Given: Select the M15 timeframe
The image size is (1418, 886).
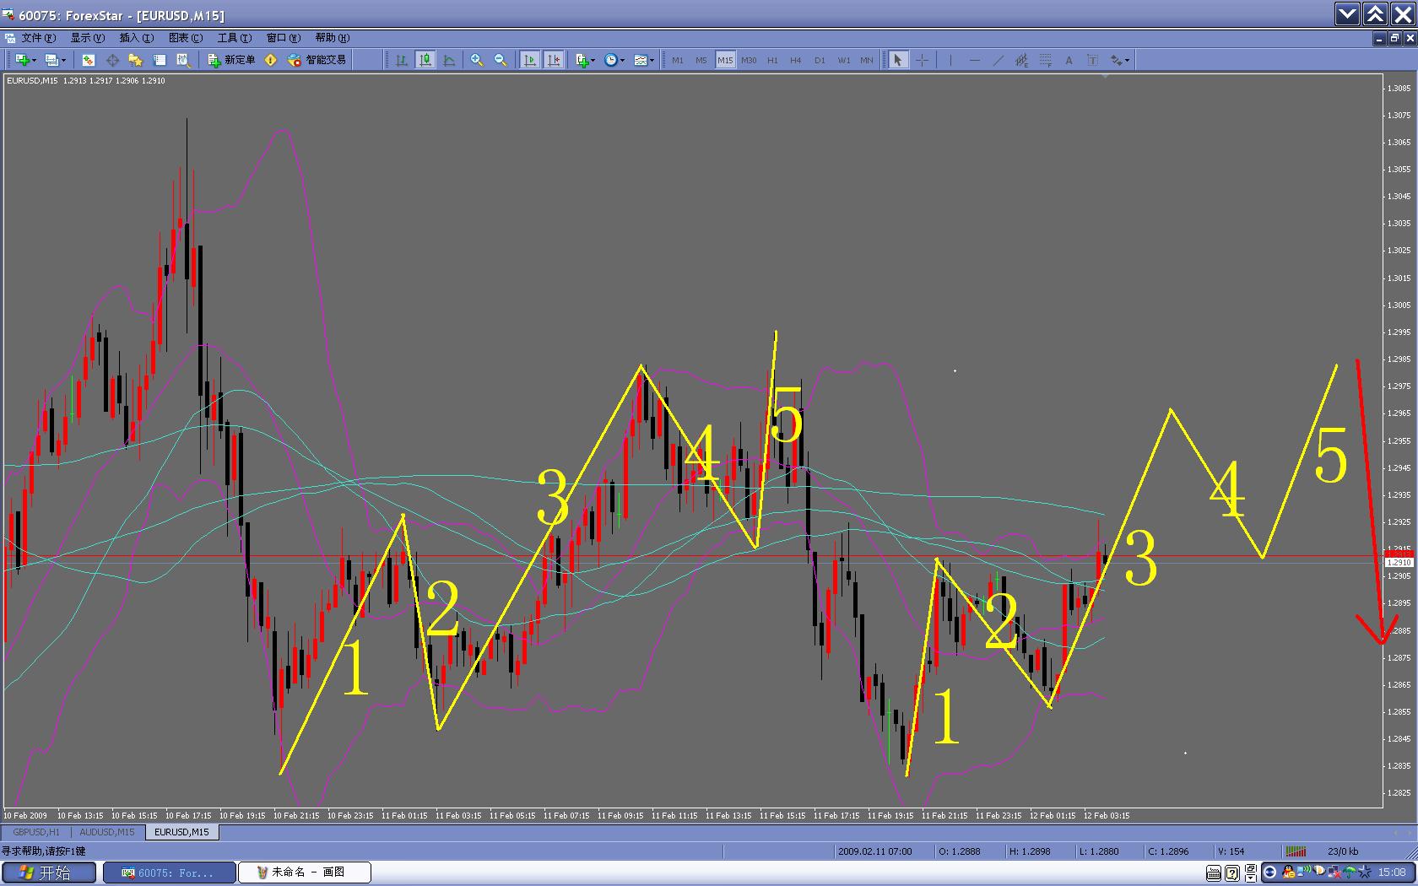Looking at the screenshot, I should (725, 60).
